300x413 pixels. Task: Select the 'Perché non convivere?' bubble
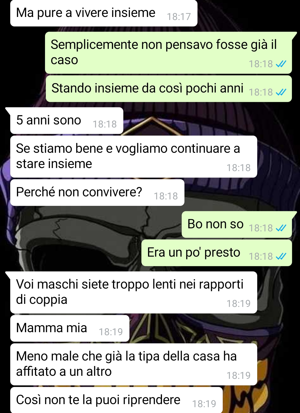(x=97, y=192)
